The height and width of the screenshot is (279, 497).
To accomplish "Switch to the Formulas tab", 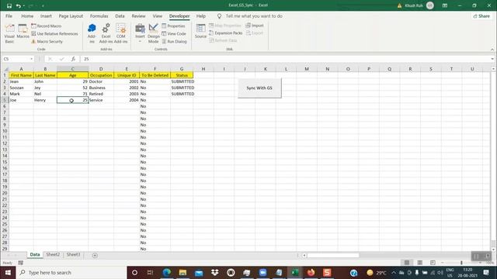I will [99, 15].
